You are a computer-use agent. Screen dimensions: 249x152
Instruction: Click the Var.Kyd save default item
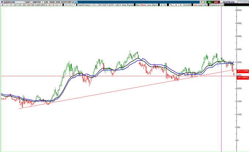tap(219, 5)
